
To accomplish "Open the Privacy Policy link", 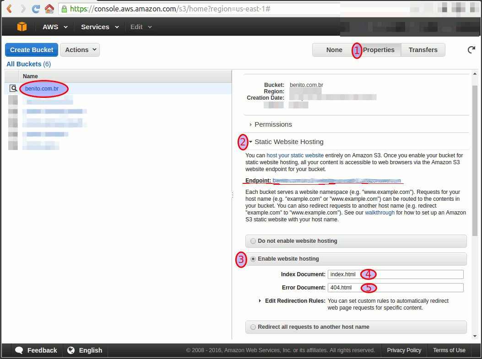I will (x=404, y=350).
